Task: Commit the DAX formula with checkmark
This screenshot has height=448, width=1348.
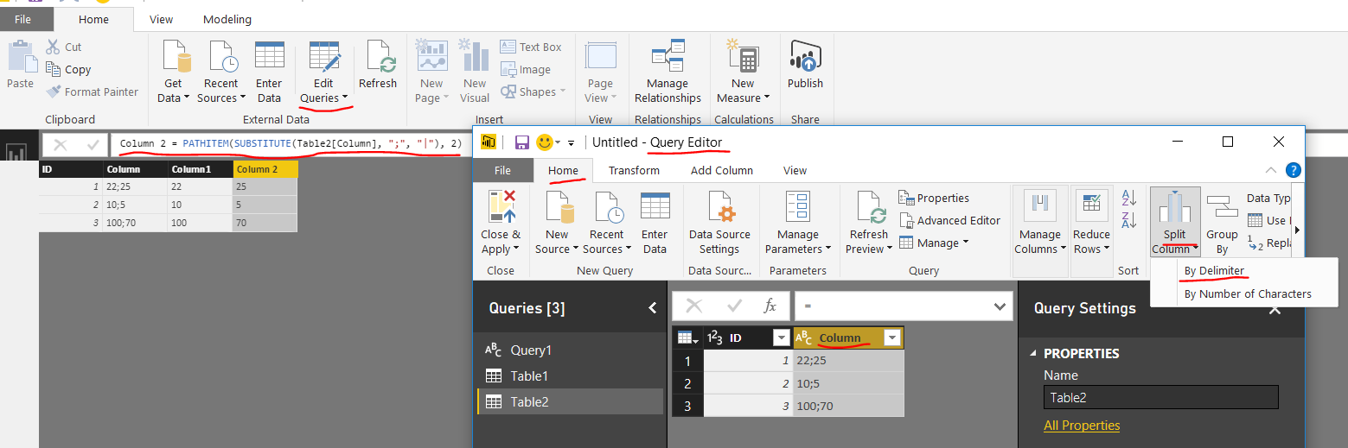Action: point(93,144)
